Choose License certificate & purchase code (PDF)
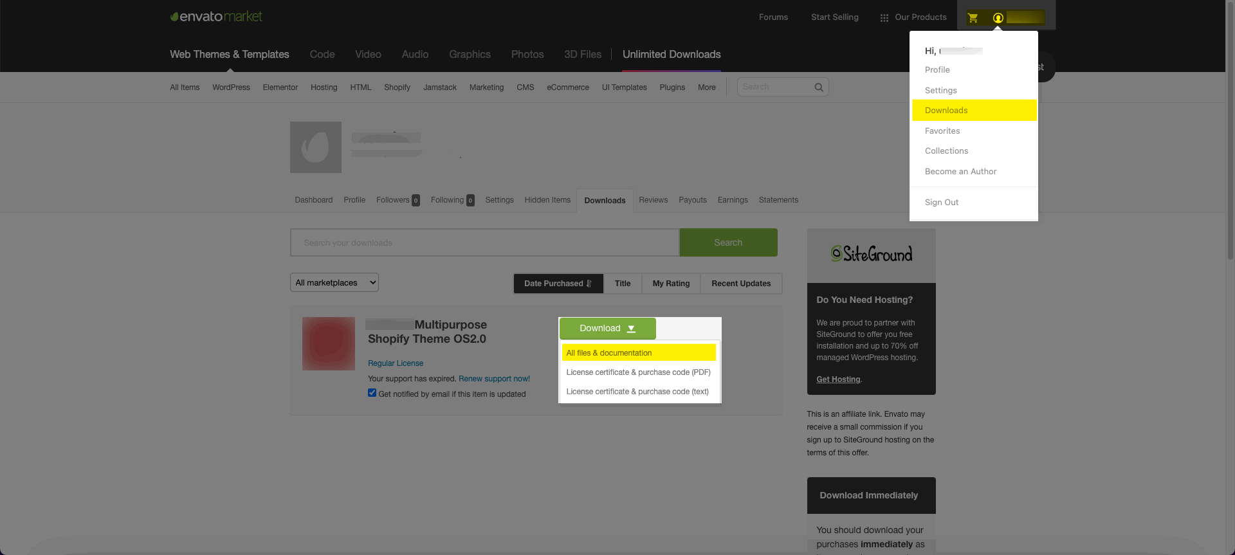The image size is (1235, 555). click(639, 372)
